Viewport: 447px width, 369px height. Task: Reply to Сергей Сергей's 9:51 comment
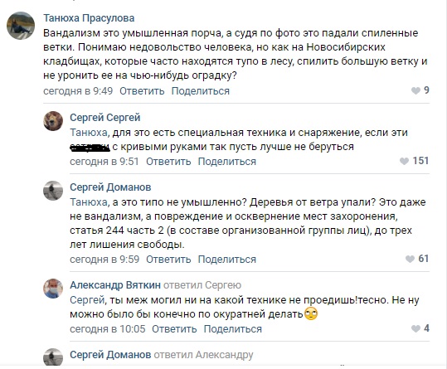tap(168, 161)
